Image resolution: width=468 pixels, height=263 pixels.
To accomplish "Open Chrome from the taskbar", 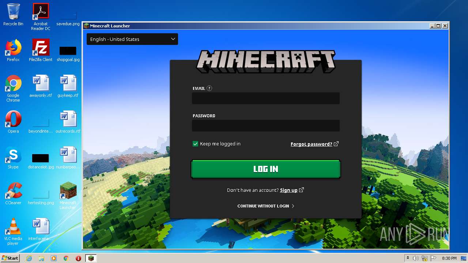I will [x=66, y=258].
